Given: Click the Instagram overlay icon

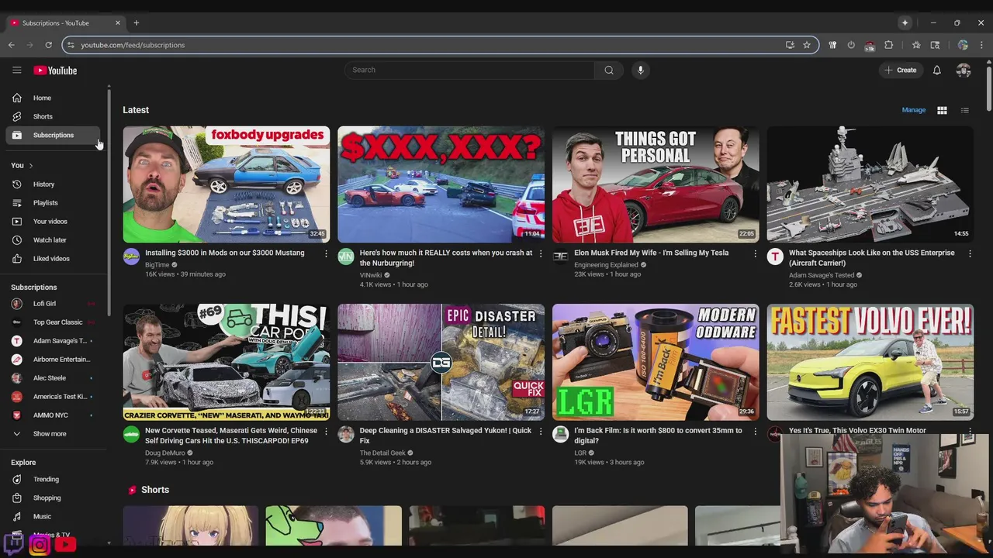Looking at the screenshot, I should click(x=40, y=544).
